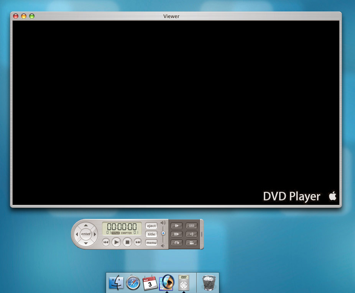355x293 pixels.
Task: Open iCal from the Dock
Action: point(150,283)
